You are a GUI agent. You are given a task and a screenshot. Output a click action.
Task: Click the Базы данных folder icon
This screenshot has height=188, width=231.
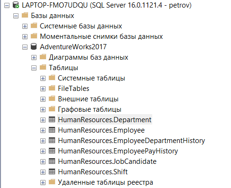(25, 15)
